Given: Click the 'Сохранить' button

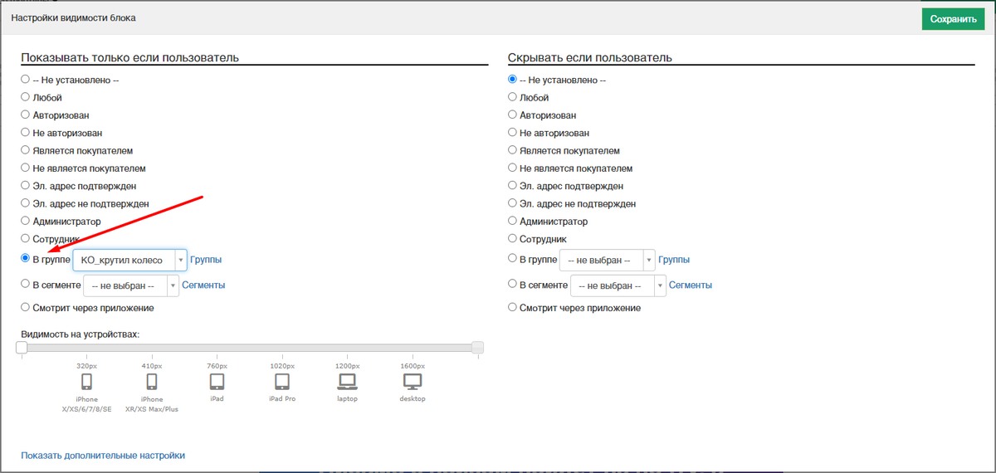Looking at the screenshot, I should click(953, 18).
